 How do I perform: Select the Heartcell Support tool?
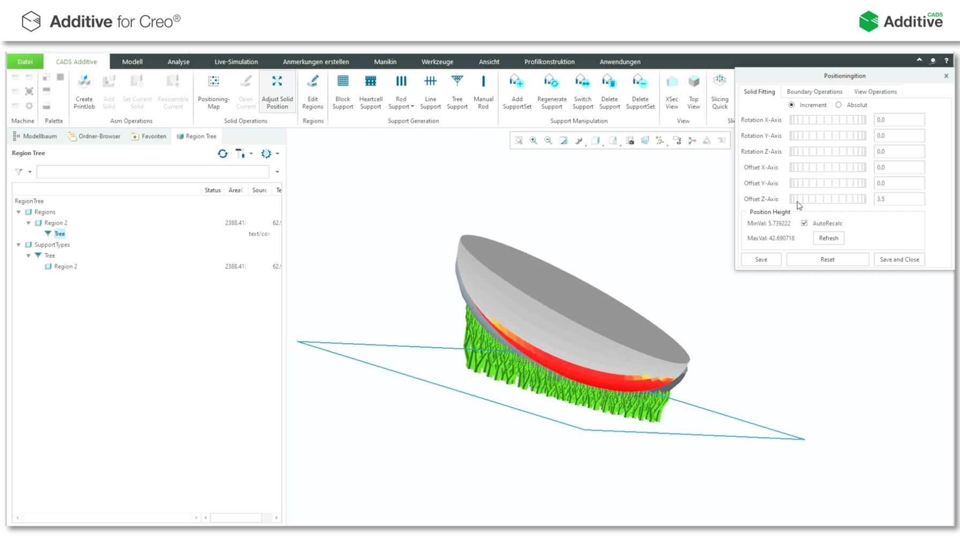371,92
